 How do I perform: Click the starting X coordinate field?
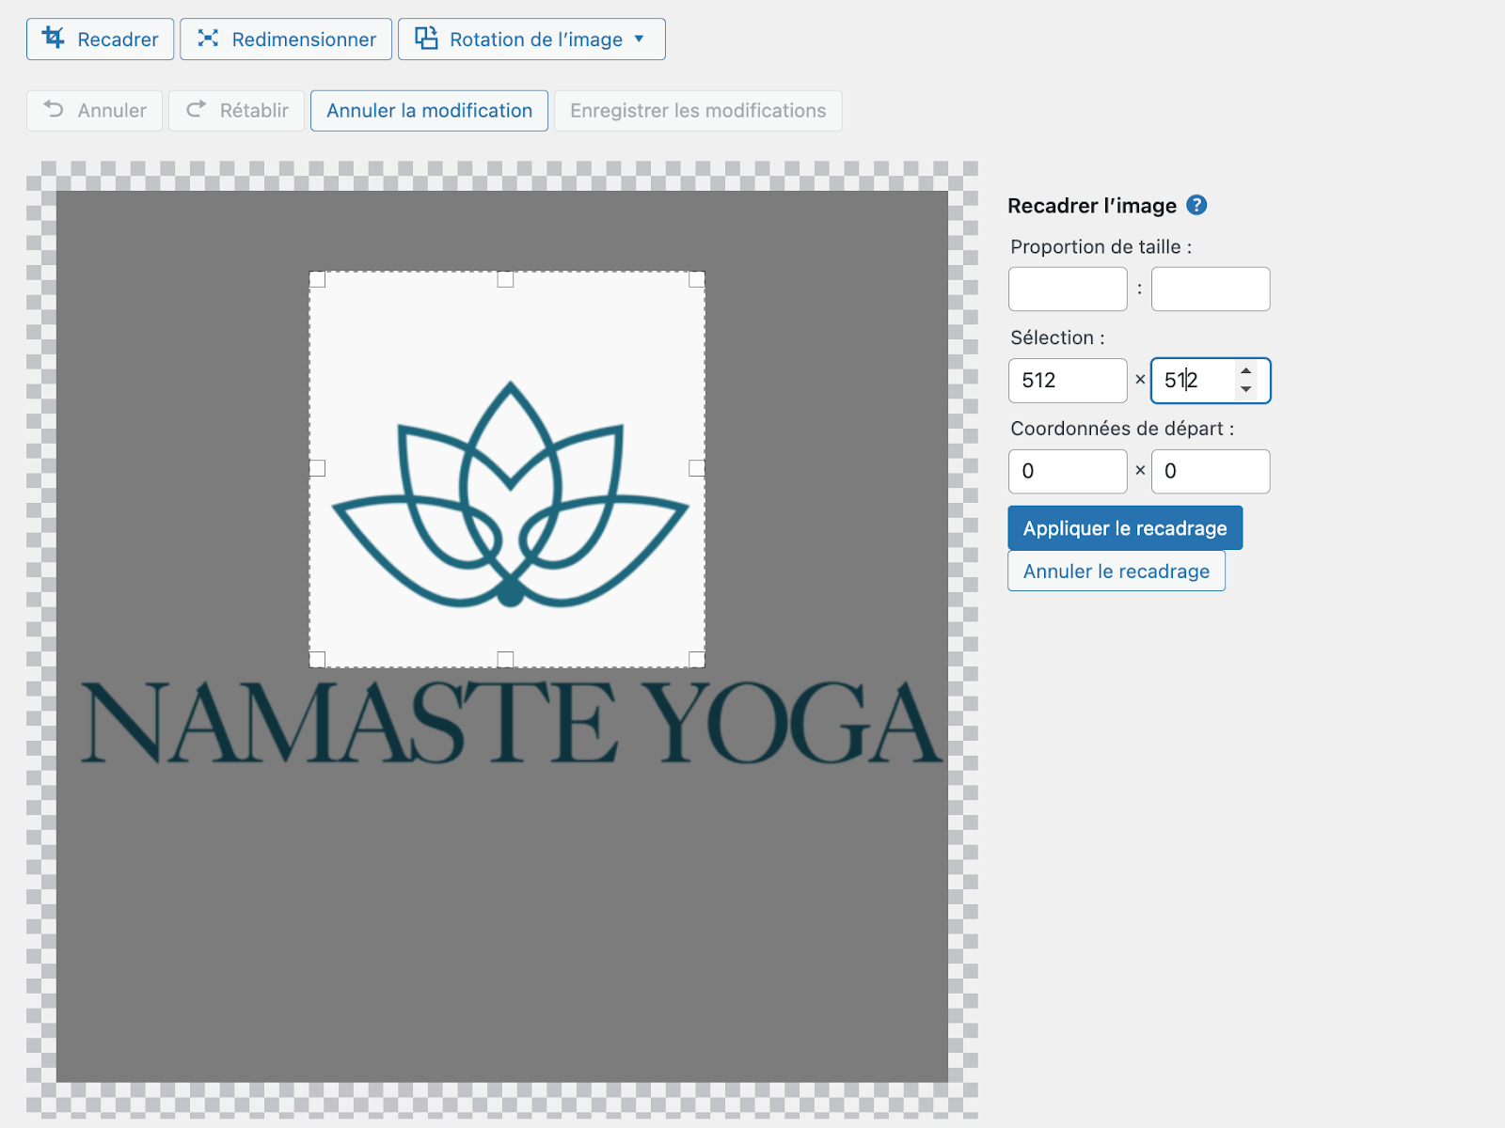1068,472
